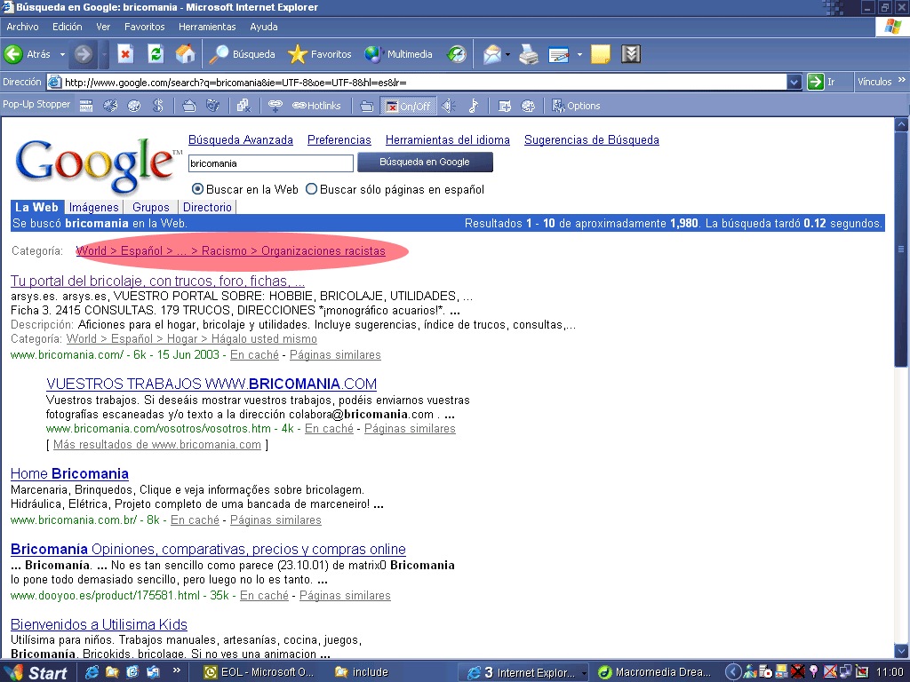
Task: Open Pop-Up Stopper Options
Action: pos(576,106)
